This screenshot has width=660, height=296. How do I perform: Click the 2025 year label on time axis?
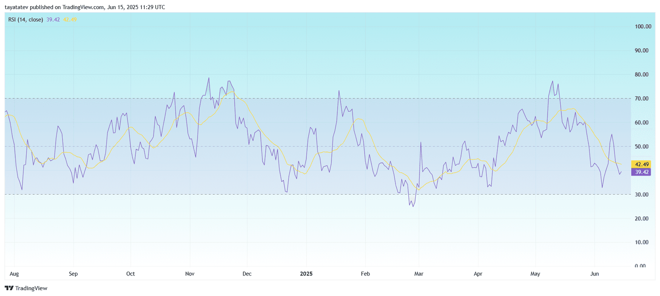306,274
